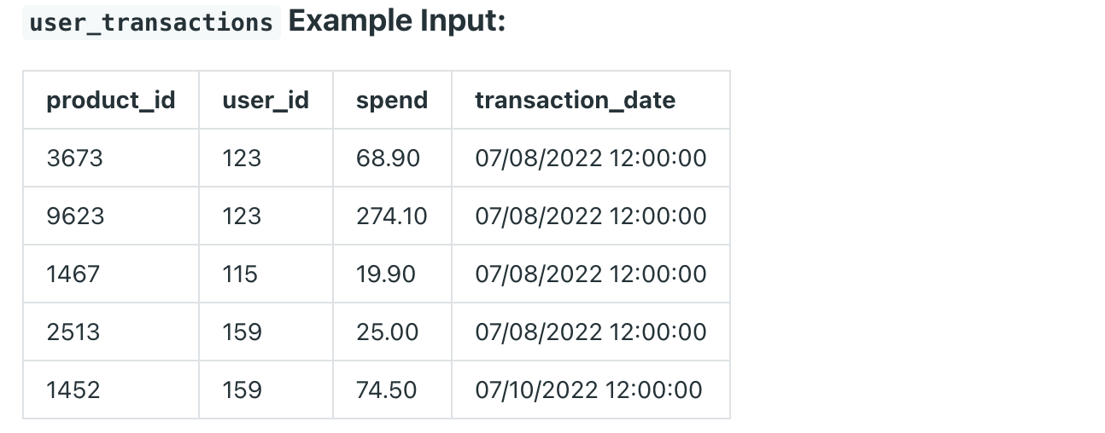This screenshot has width=1105, height=433.
Task: Select the product_id column header
Action: pos(111,101)
